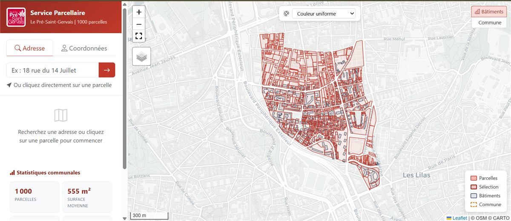Screen dimensions: 511x221
Task: Zoom out on the map
Action: click(139, 24)
